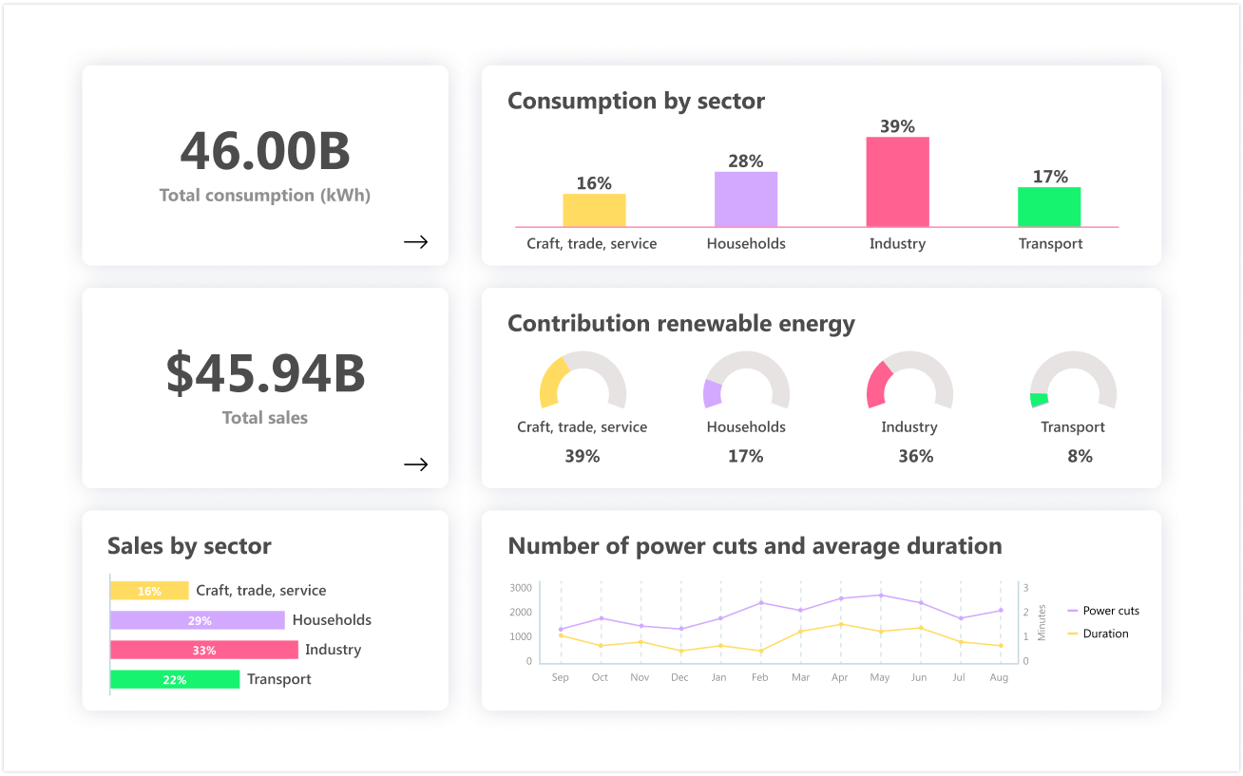This screenshot has height=776, width=1243.
Task: Select the yellow 16% sales bar
Action: (149, 590)
